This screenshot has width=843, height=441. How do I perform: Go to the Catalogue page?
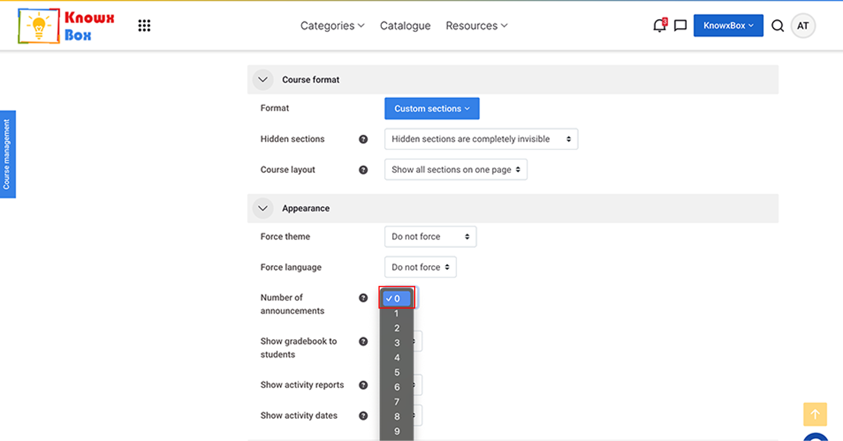(x=405, y=26)
